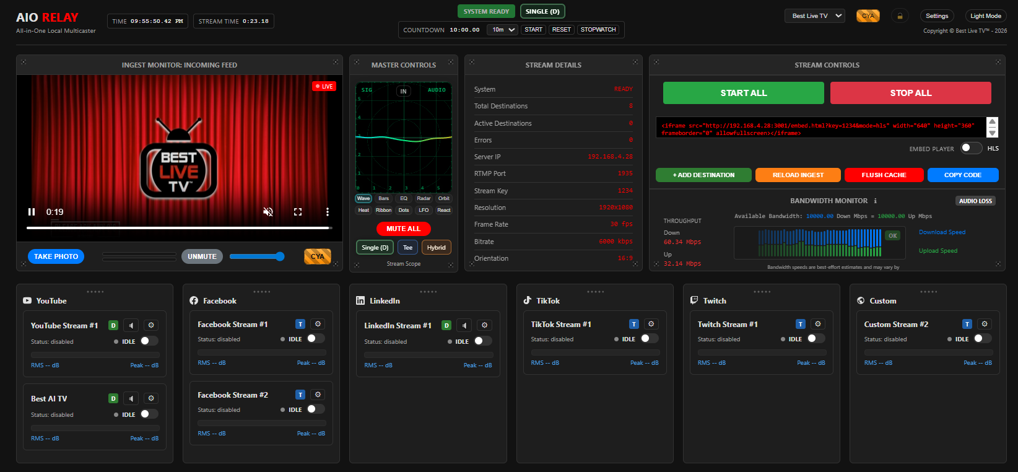
Task: Enable Custom Stream #2 toggle
Action: coord(982,338)
